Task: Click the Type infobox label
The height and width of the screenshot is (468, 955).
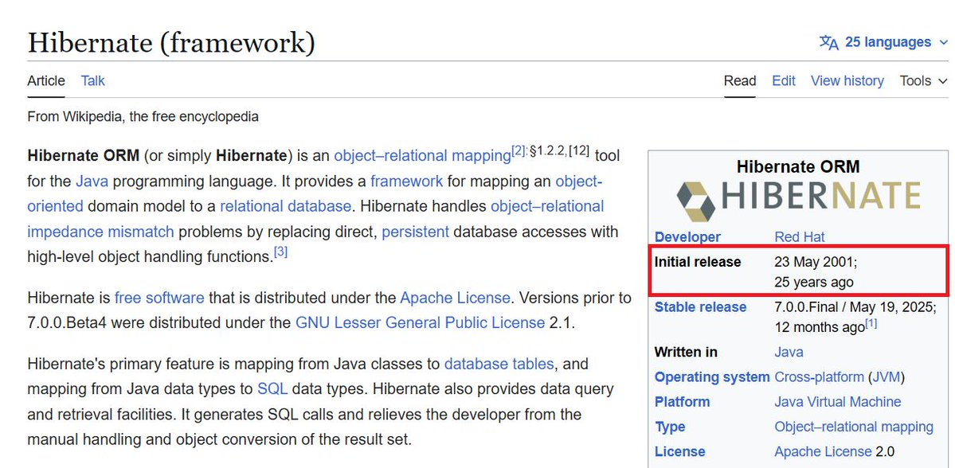Action: point(670,427)
